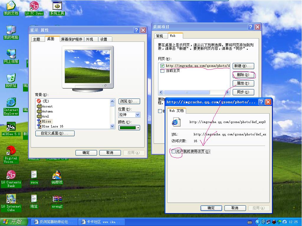Click the system clock showing 12:25
This screenshot has height=226, width=302.
(x=293, y=222)
